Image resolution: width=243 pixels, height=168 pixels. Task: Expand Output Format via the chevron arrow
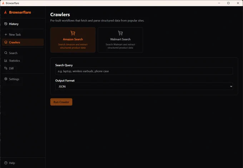231,87
